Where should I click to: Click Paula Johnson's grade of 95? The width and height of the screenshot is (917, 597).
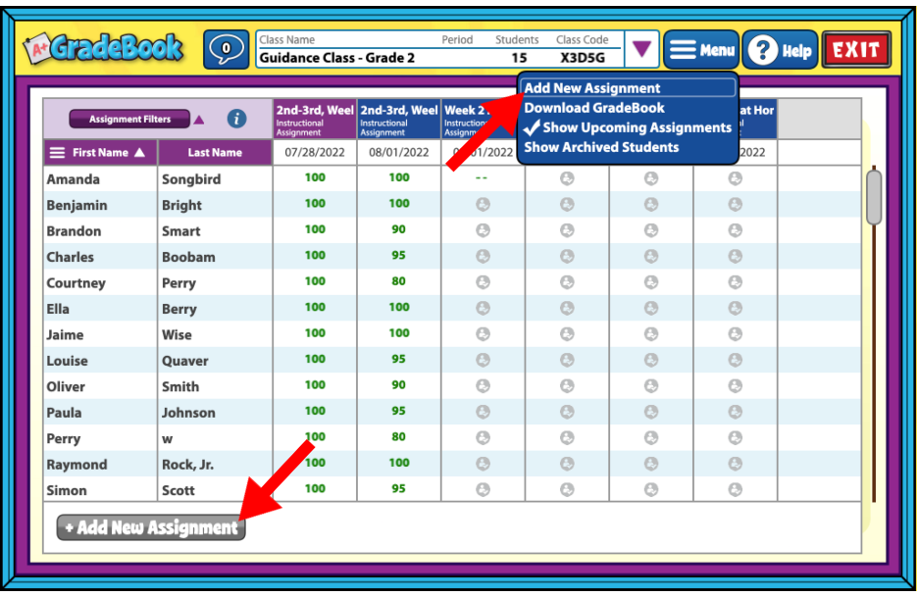(399, 411)
